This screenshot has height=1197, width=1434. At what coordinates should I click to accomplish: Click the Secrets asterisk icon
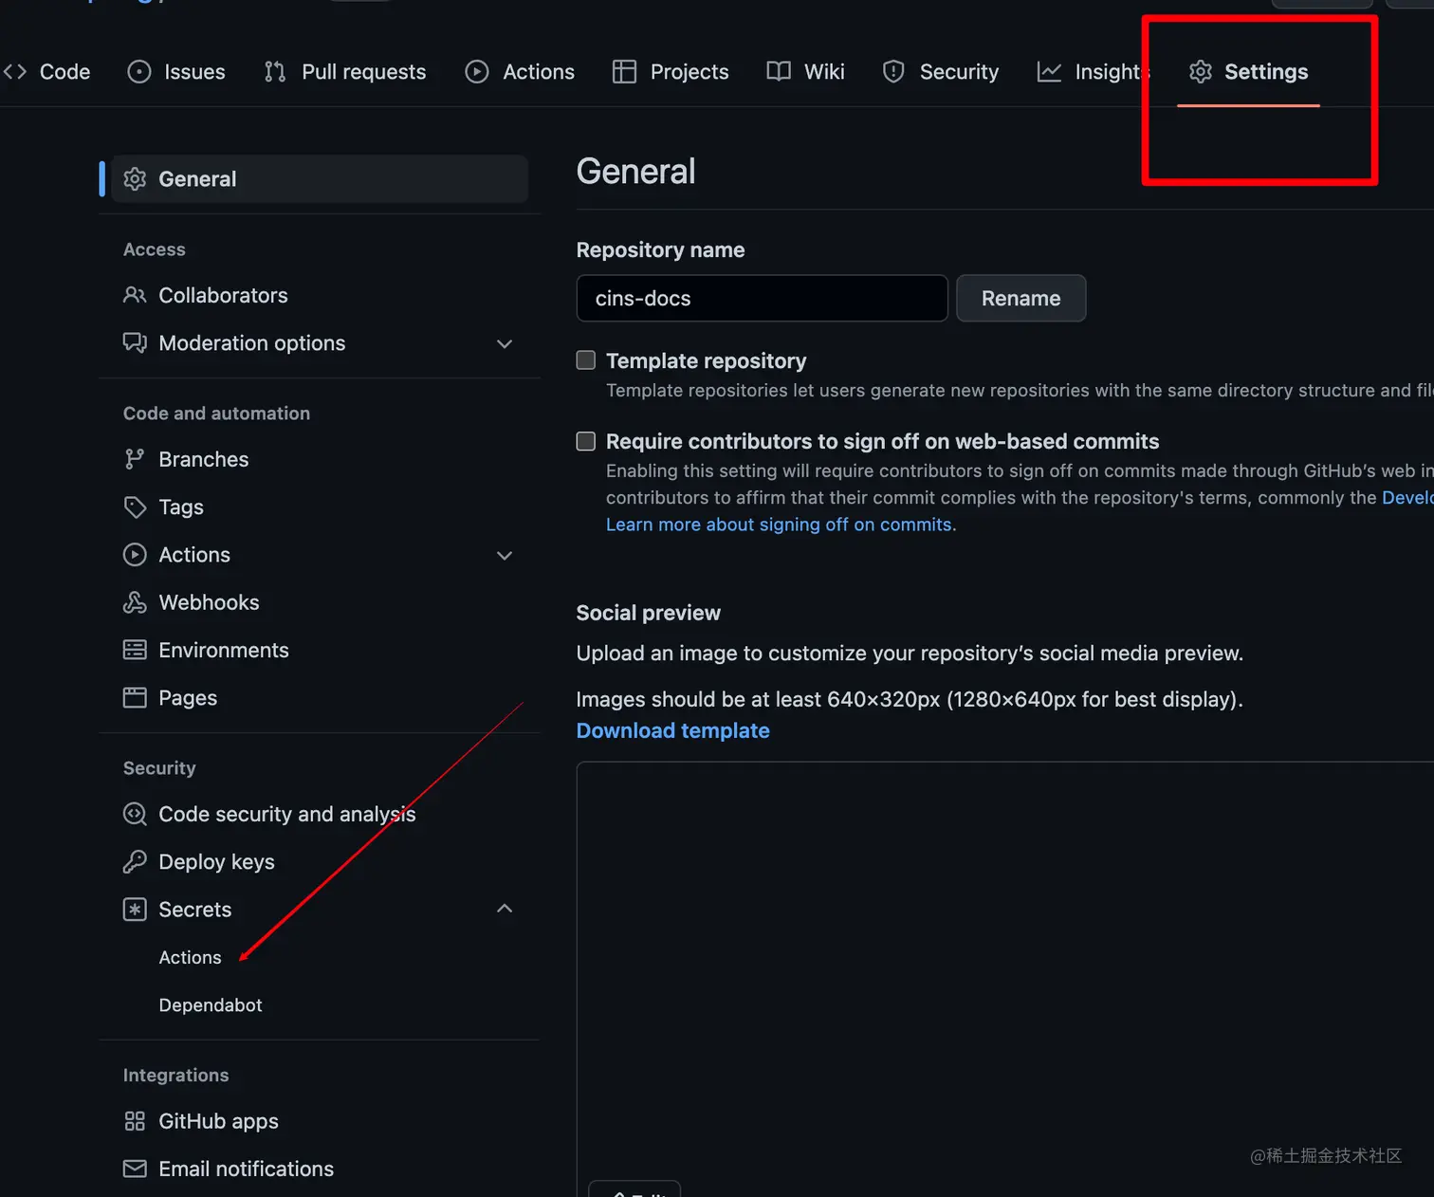[135, 909]
